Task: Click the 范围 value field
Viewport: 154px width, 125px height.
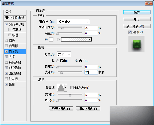Action: pos(91,95)
